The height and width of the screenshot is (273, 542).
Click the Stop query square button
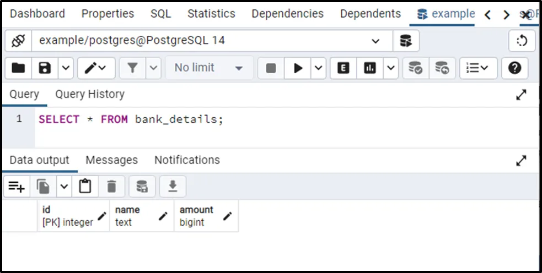[271, 68]
